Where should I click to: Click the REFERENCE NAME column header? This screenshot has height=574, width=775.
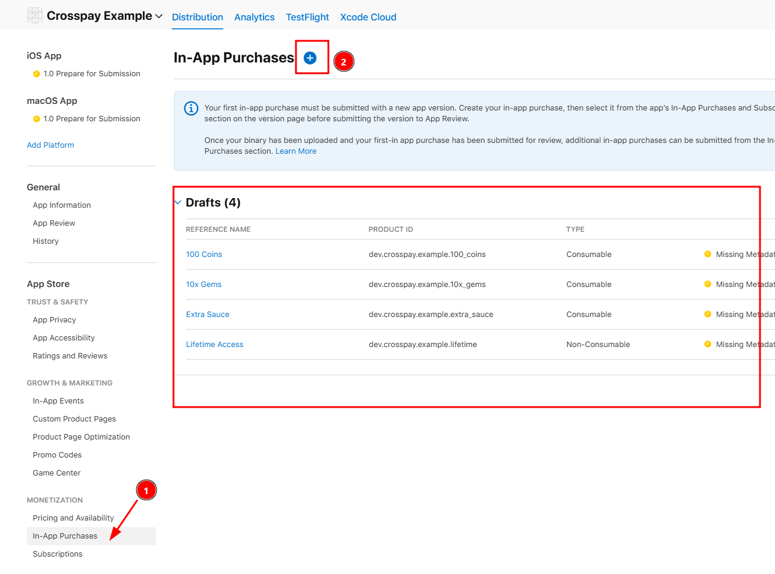[x=219, y=229]
